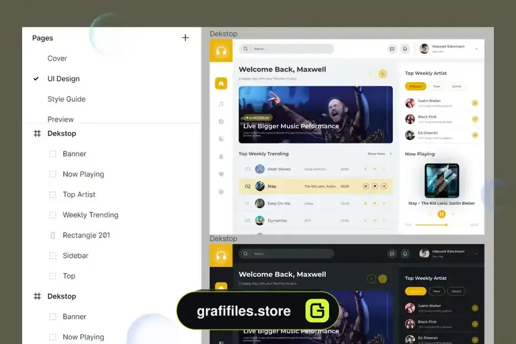Screen dimensions: 516x344
Task: Select the yellow home icon in the light sidebar
Action: pyautogui.click(x=221, y=83)
